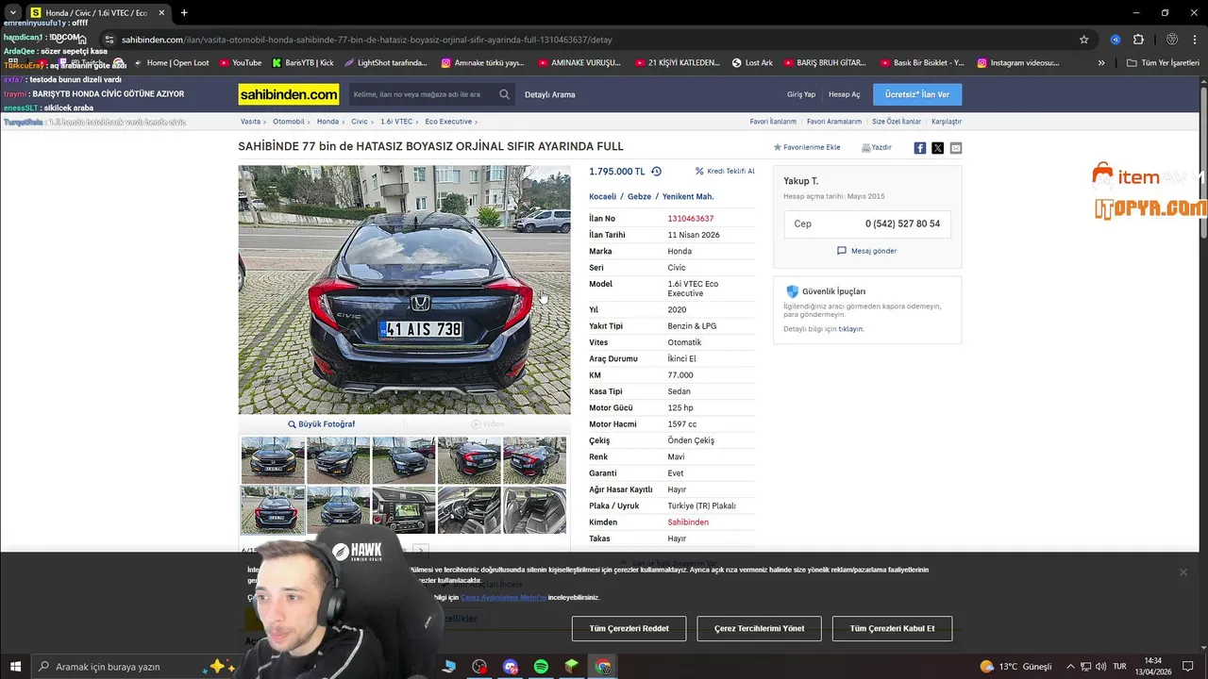This screenshot has height=679, width=1208.
Task: Click the Civic breadcrumb
Action: 360,122
